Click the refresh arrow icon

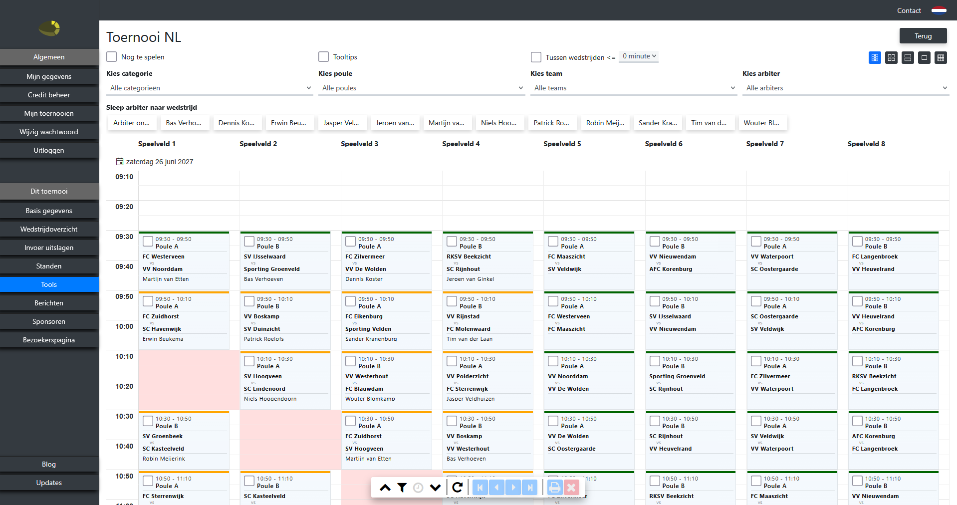(x=457, y=488)
